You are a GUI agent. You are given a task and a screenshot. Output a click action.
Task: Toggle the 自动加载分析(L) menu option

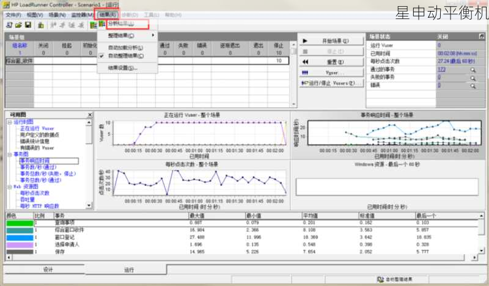(x=127, y=48)
